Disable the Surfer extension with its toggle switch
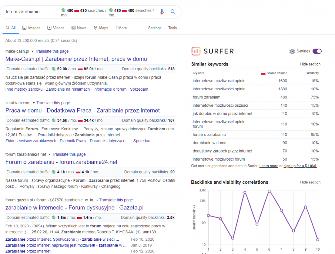This screenshot has width=335, height=254. click(317, 51)
